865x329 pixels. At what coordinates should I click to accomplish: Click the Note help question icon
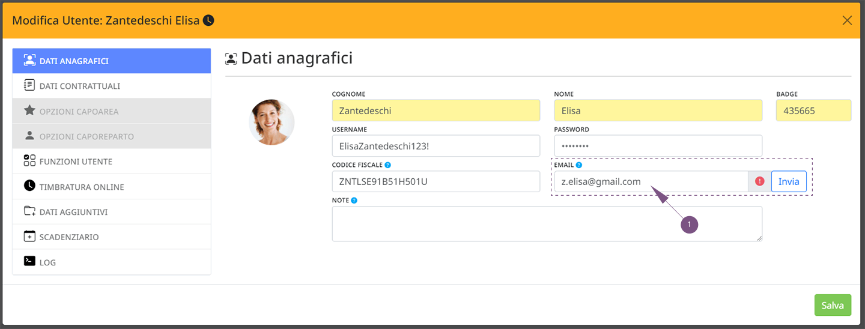click(354, 201)
